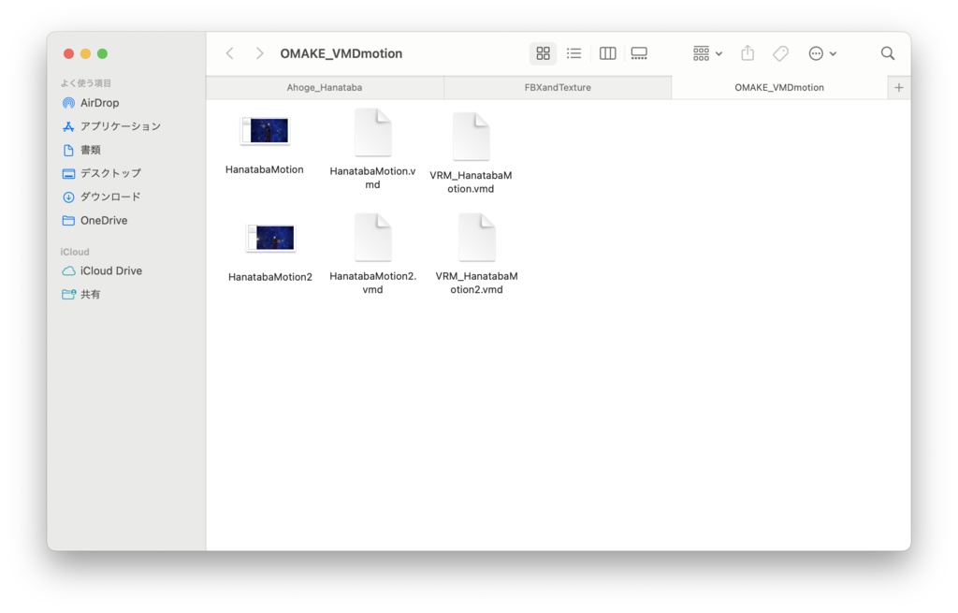958x613 pixels.
Task: Zoom the window with green button
Action: pyautogui.click(x=103, y=53)
